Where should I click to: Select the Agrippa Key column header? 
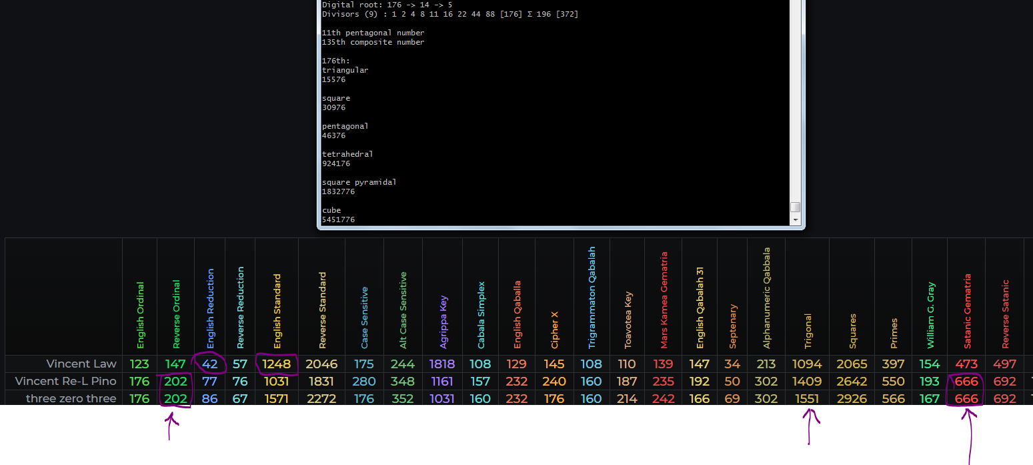[443, 321]
